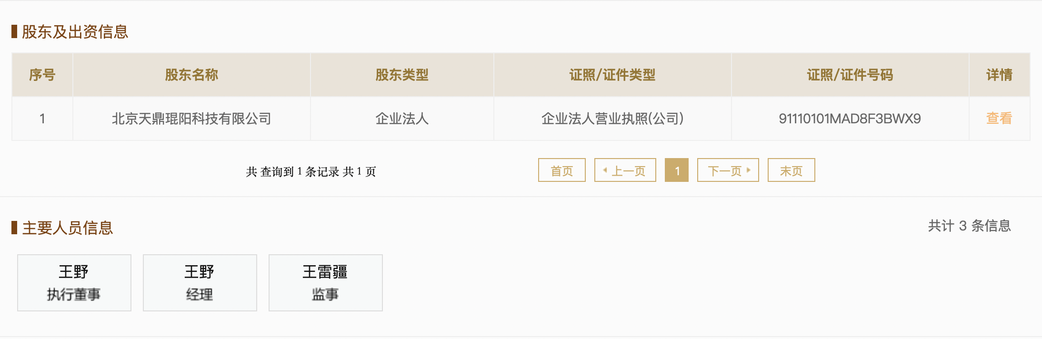Jump to 末页 last page

792,170
